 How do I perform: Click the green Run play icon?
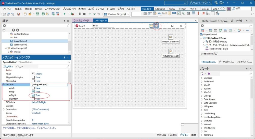(x=65, y=14)
